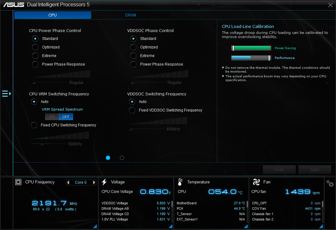Viewport: 336px width, 230px height.
Task: Select Extreme for CPU Power Phase Control
Action: [x=35, y=56]
